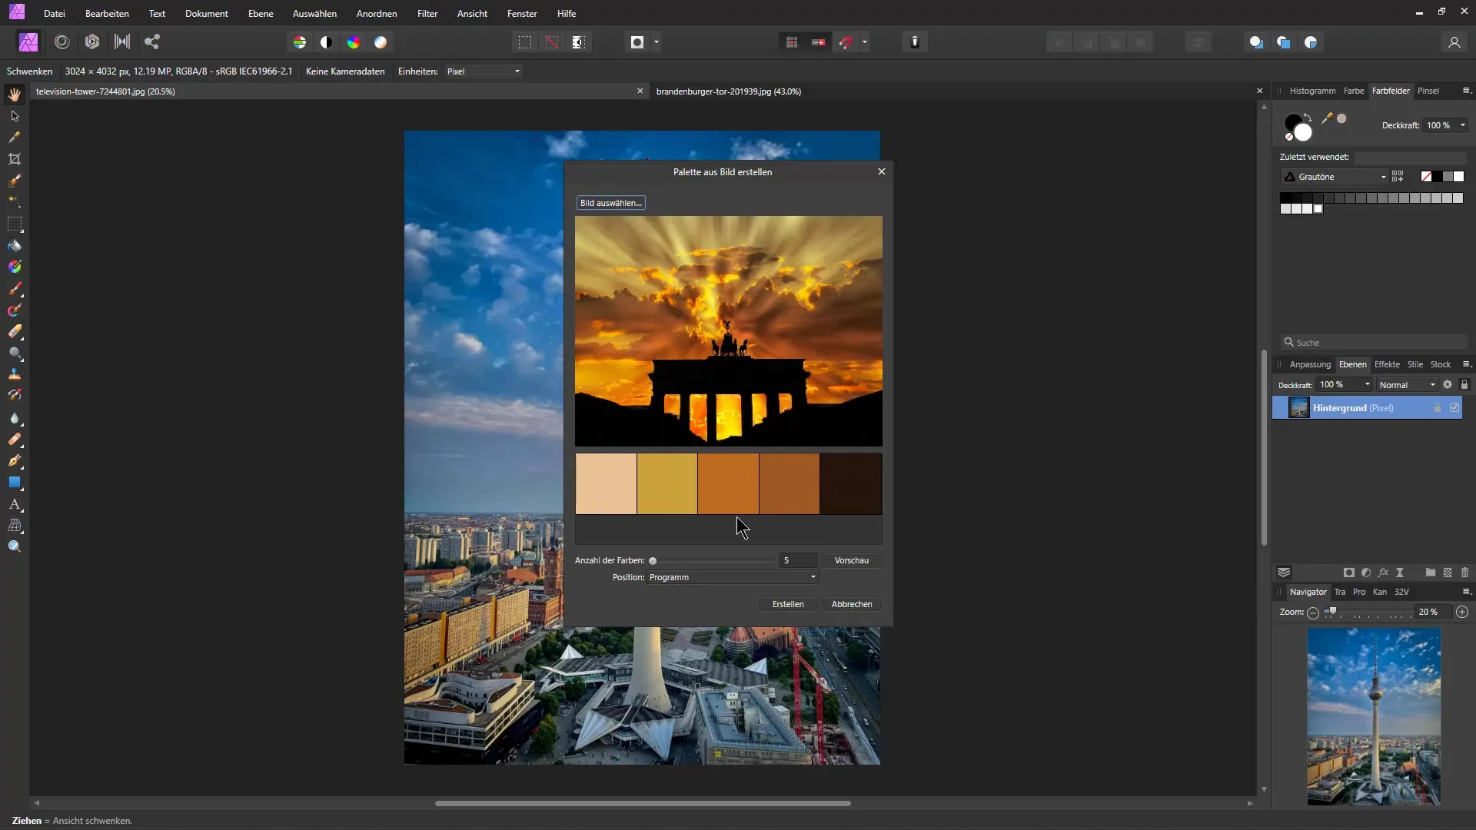
Task: Apply Auto White Balance from toolbar
Action: 381,42
